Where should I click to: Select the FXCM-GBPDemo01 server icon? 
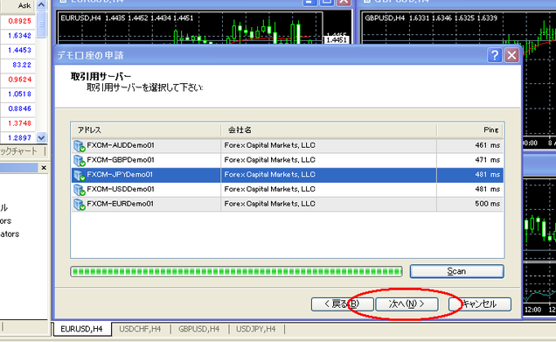pos(79,160)
